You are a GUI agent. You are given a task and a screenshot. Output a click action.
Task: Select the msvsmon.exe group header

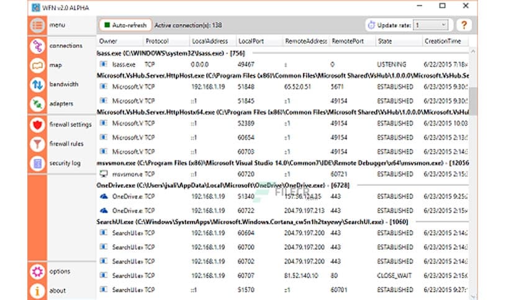click(282, 163)
